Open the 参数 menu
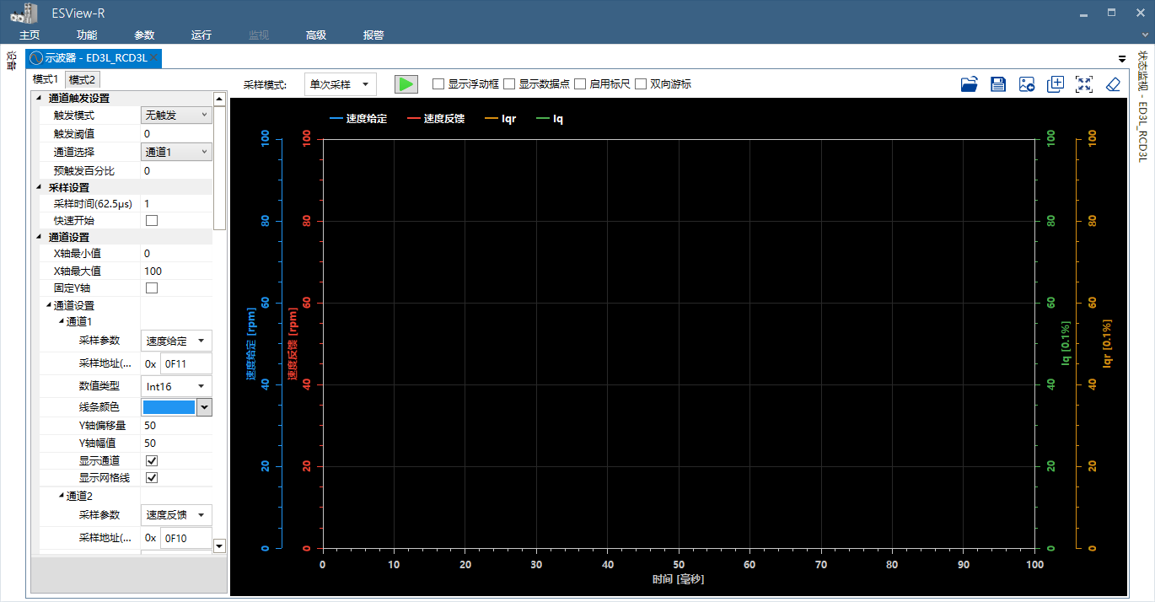 (144, 35)
